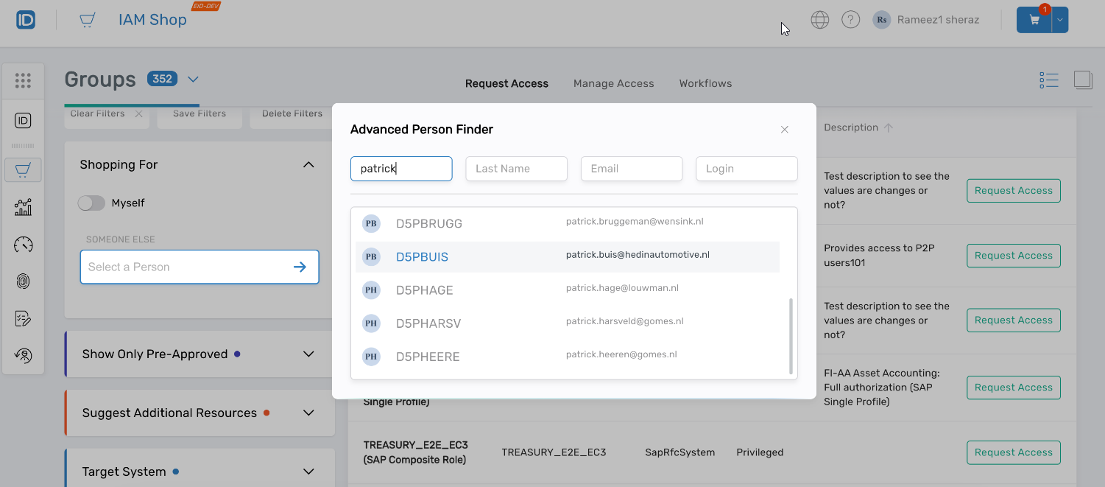This screenshot has width=1105, height=487.
Task: Collapse the Shopping For section
Action: point(308,164)
